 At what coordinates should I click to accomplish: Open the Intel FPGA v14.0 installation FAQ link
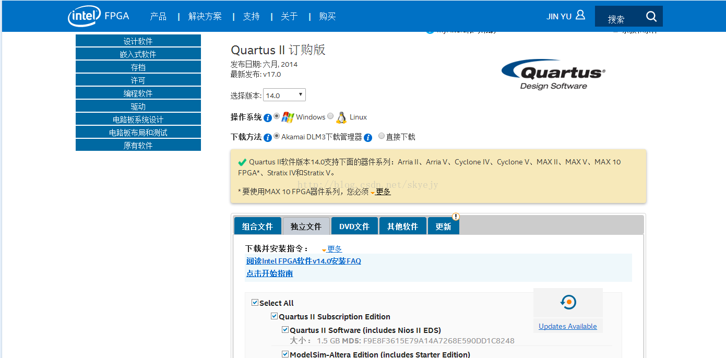pos(304,261)
